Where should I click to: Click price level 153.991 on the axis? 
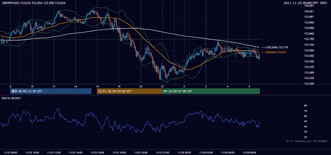[309, 17]
